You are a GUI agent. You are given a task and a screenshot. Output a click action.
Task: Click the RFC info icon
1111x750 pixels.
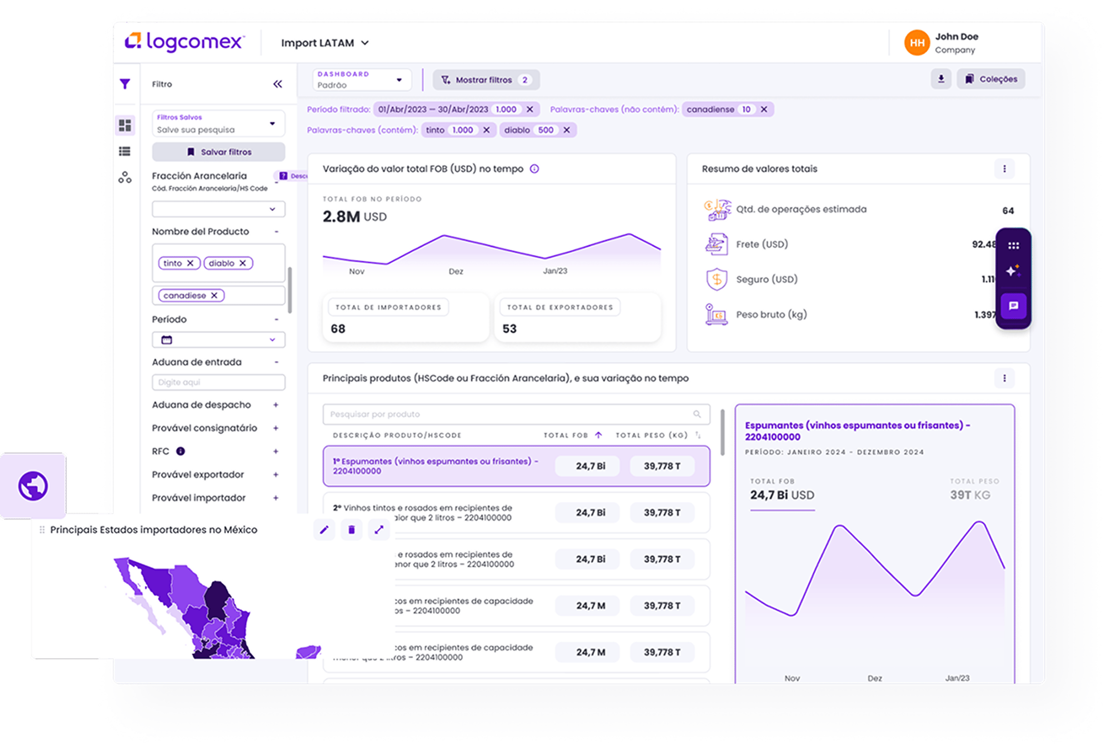coord(181,451)
